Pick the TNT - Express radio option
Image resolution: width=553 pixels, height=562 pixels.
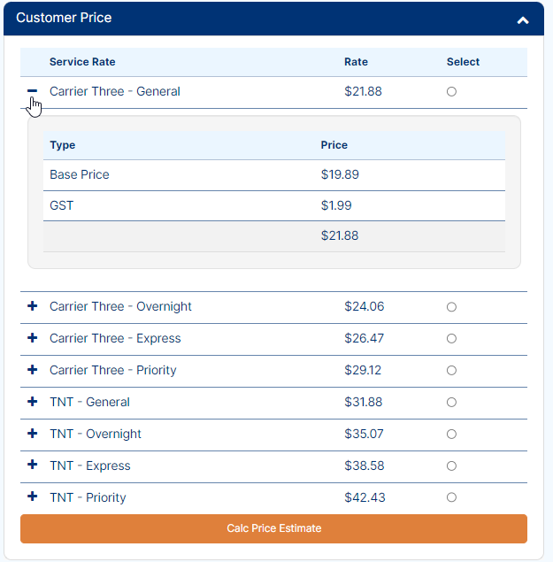click(451, 466)
